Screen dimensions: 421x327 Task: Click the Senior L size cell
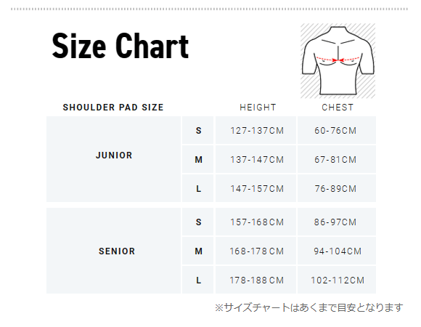(x=198, y=280)
